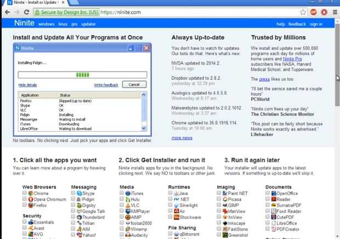The image size is (340, 239).
Task: Click the Write feedback link in installer image
Action: point(106,85)
